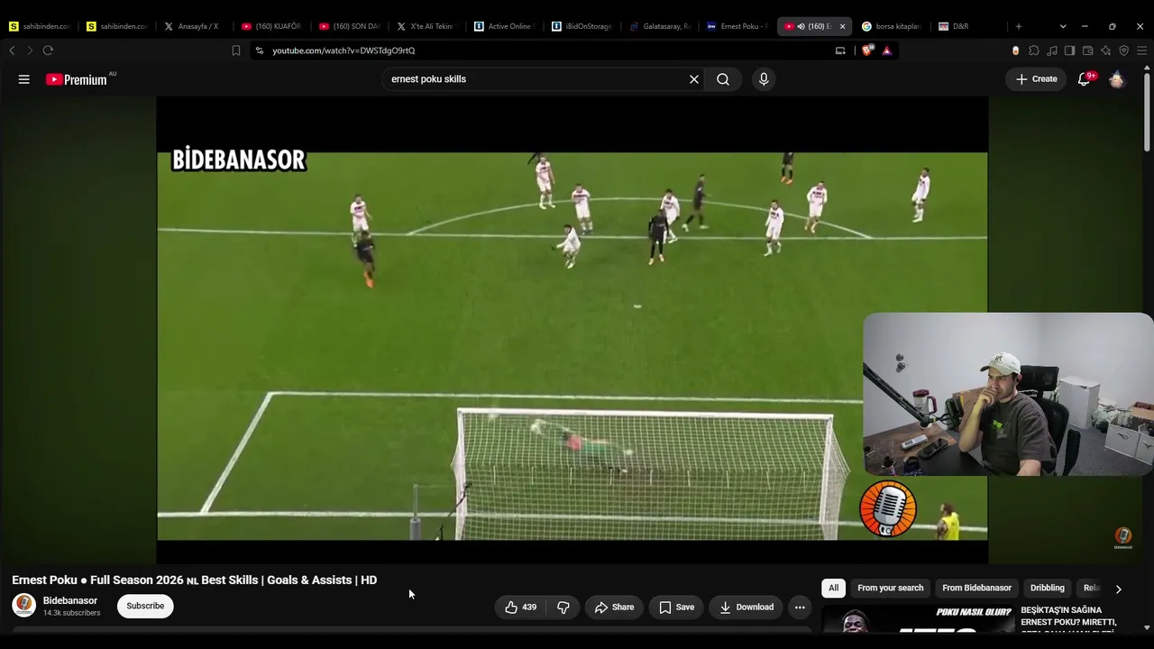Screen dimensions: 1154x649
Task: Share this video
Action: click(x=614, y=608)
